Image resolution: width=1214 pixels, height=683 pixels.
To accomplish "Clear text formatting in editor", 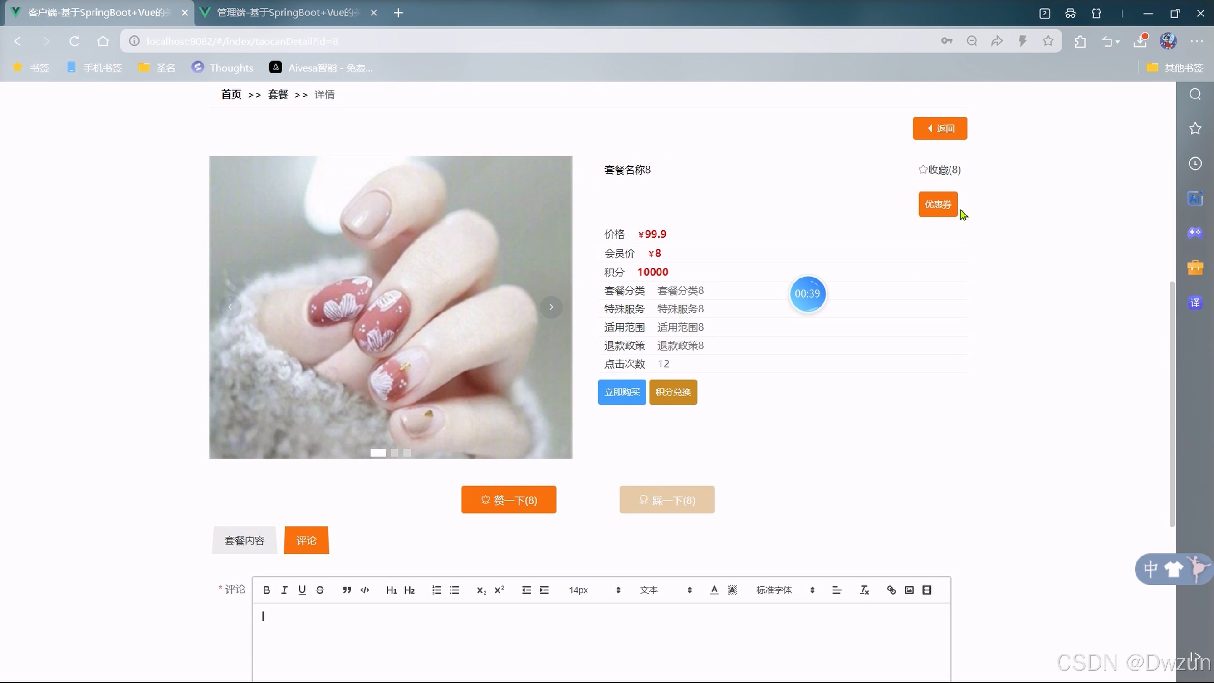I will 864,590.
